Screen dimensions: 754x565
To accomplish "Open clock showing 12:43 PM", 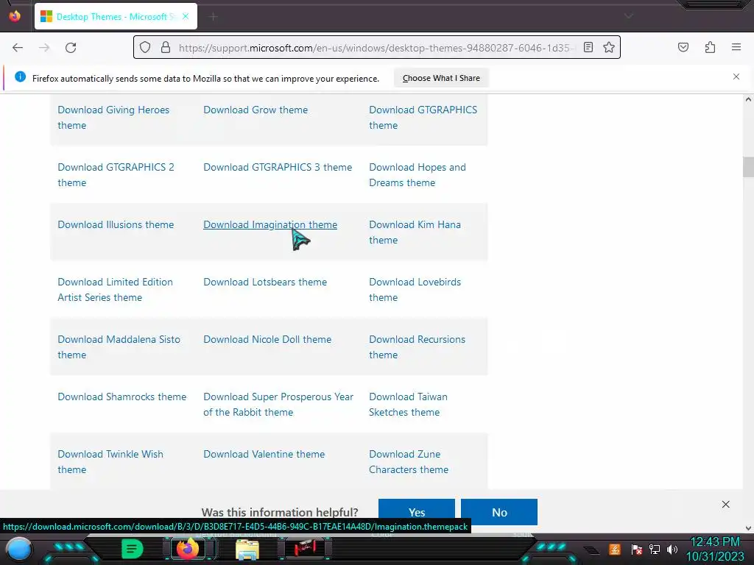I will pos(715,549).
